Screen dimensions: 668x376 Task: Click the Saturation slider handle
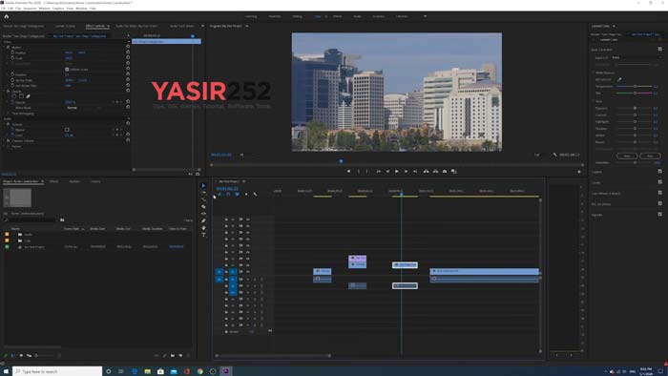click(x=635, y=162)
